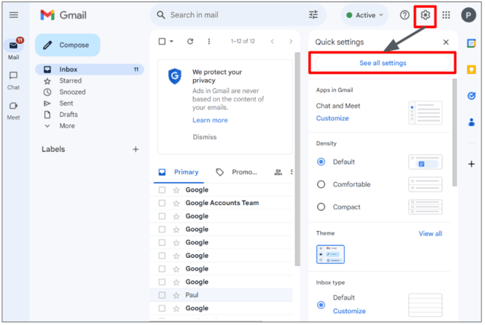Close the Quick settings panel

pos(445,42)
